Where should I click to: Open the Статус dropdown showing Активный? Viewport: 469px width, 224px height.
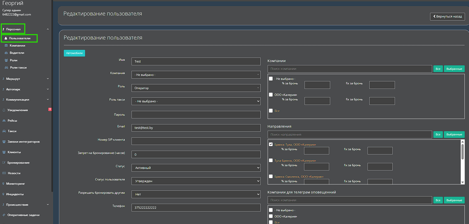(196, 168)
